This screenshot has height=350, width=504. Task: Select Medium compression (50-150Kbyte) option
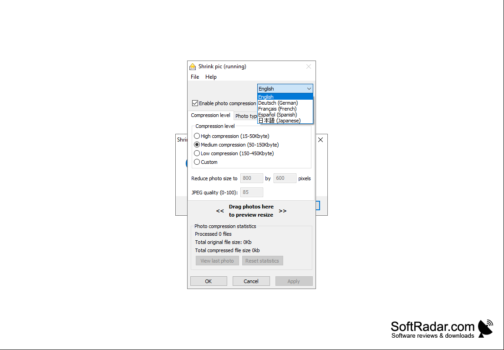point(236,145)
